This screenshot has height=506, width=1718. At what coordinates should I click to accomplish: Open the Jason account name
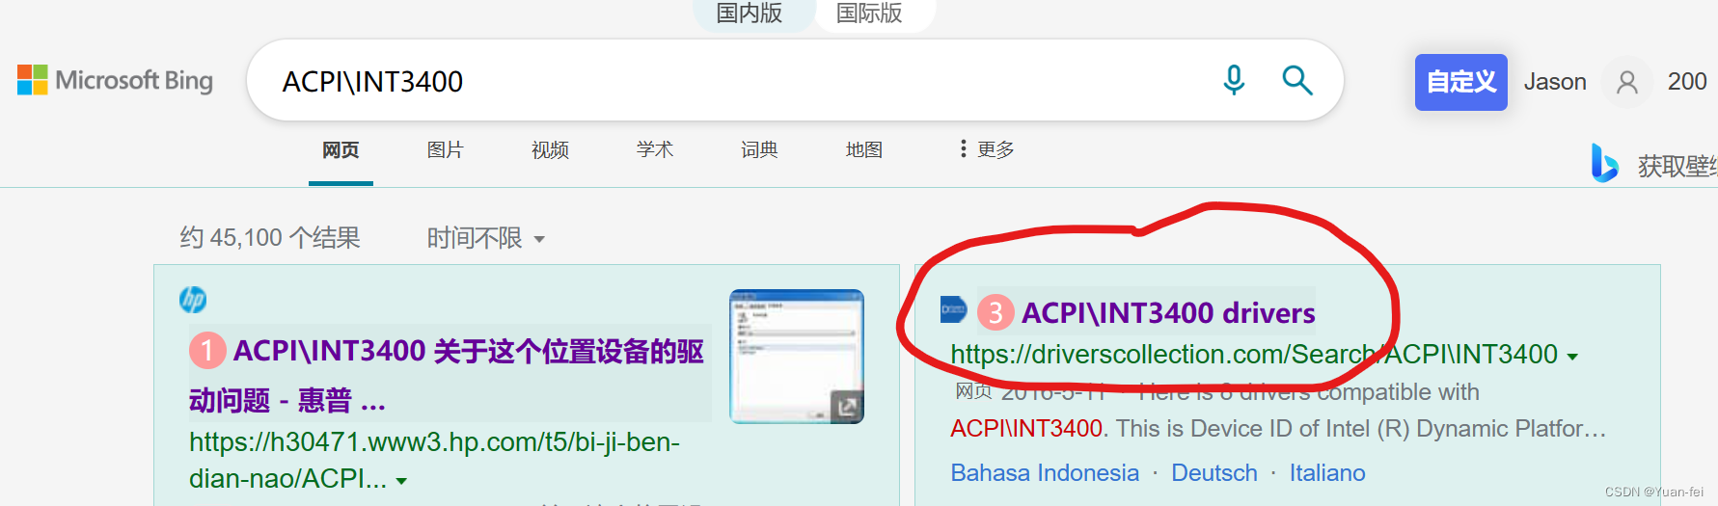1555,82
